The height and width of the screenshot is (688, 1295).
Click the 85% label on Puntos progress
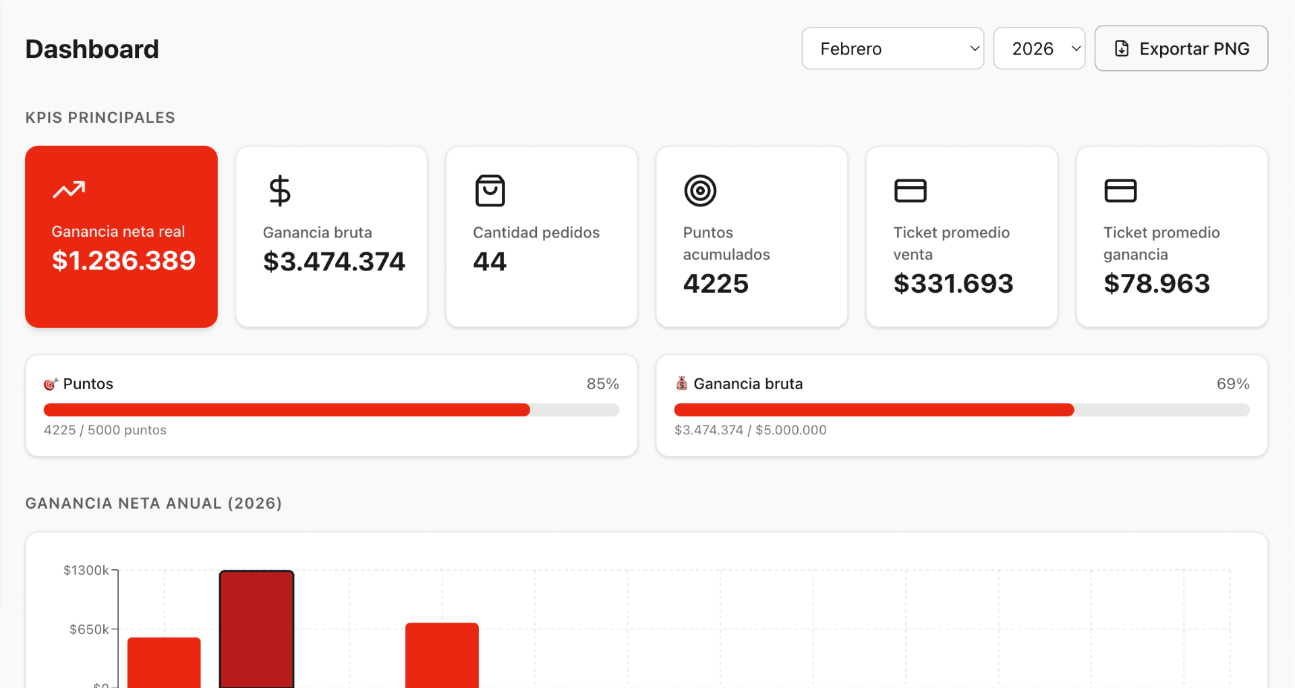[x=602, y=384]
